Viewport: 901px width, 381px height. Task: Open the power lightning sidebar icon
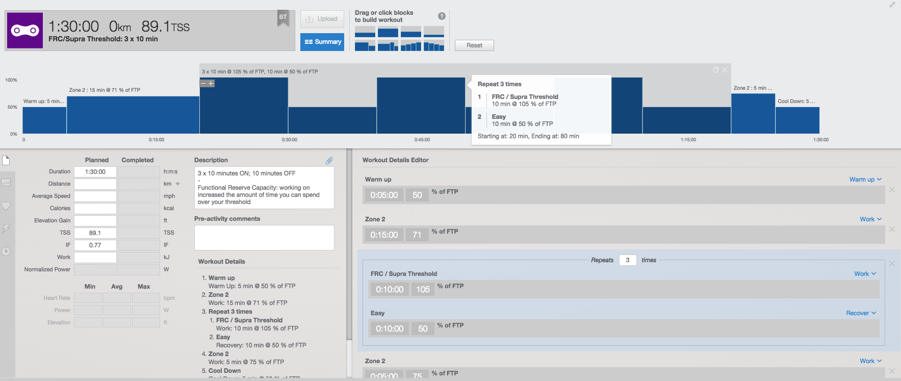[6, 228]
